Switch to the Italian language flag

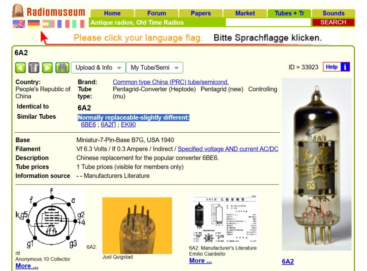(x=78, y=24)
